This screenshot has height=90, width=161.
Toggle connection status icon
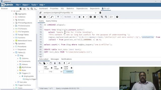pyautogui.click(x=40, y=13)
